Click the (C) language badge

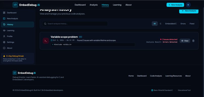(x=80, y=37)
